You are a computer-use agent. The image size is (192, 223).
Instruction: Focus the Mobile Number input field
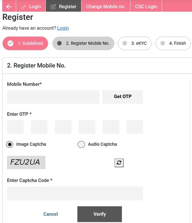(53, 97)
